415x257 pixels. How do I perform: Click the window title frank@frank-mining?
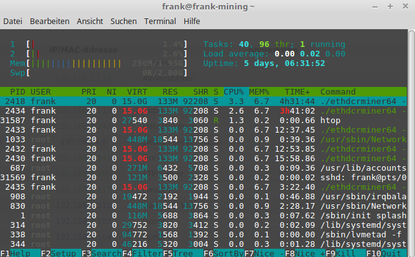tap(208, 6)
